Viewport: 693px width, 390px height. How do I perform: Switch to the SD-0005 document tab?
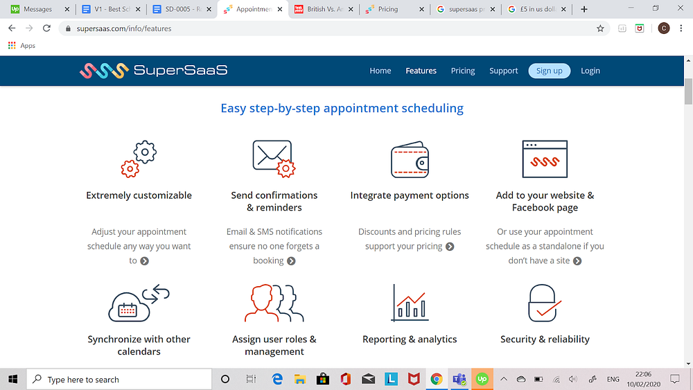pyautogui.click(x=182, y=9)
